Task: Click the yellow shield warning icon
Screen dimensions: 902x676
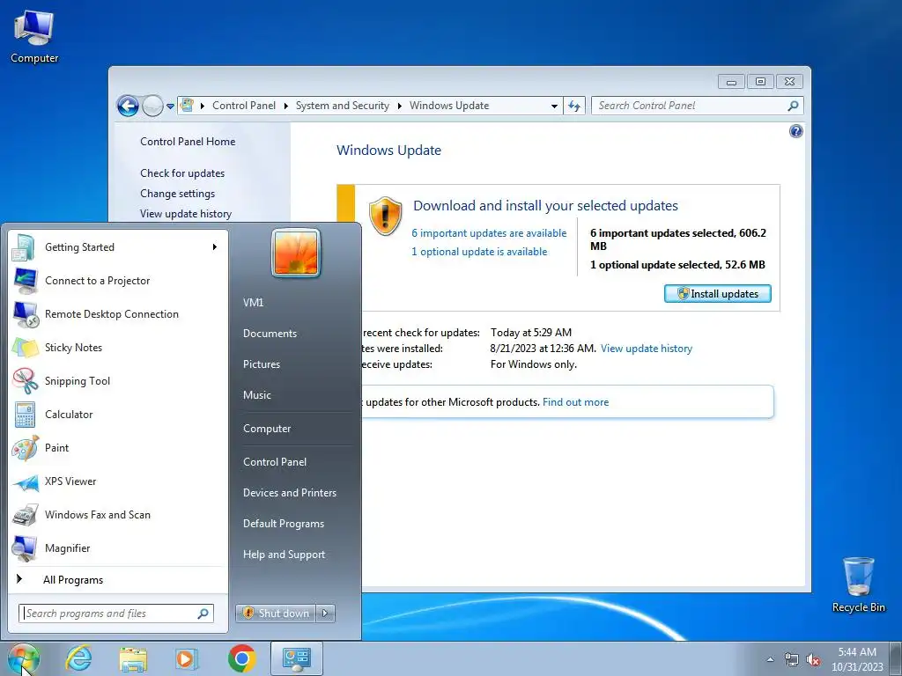Action: click(x=385, y=217)
